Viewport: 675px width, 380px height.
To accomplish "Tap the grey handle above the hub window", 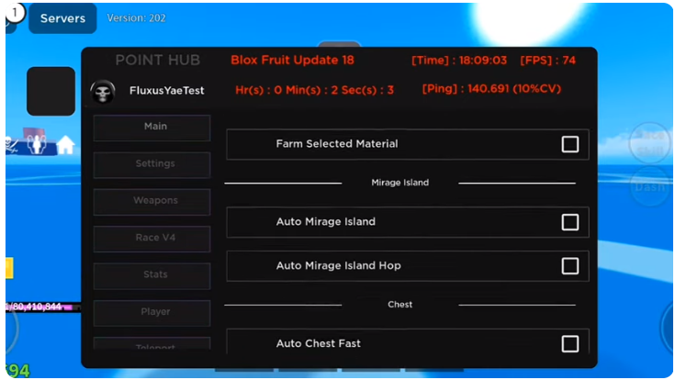I will (339, 44).
